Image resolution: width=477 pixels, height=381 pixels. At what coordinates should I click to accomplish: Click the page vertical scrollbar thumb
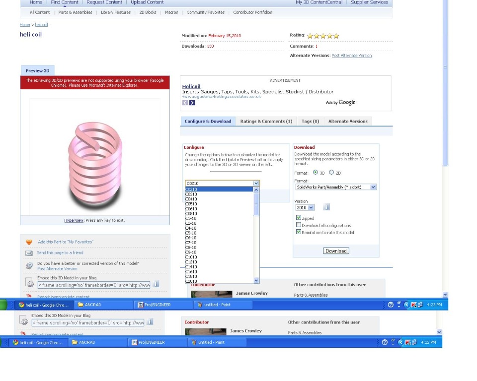coord(445,83)
